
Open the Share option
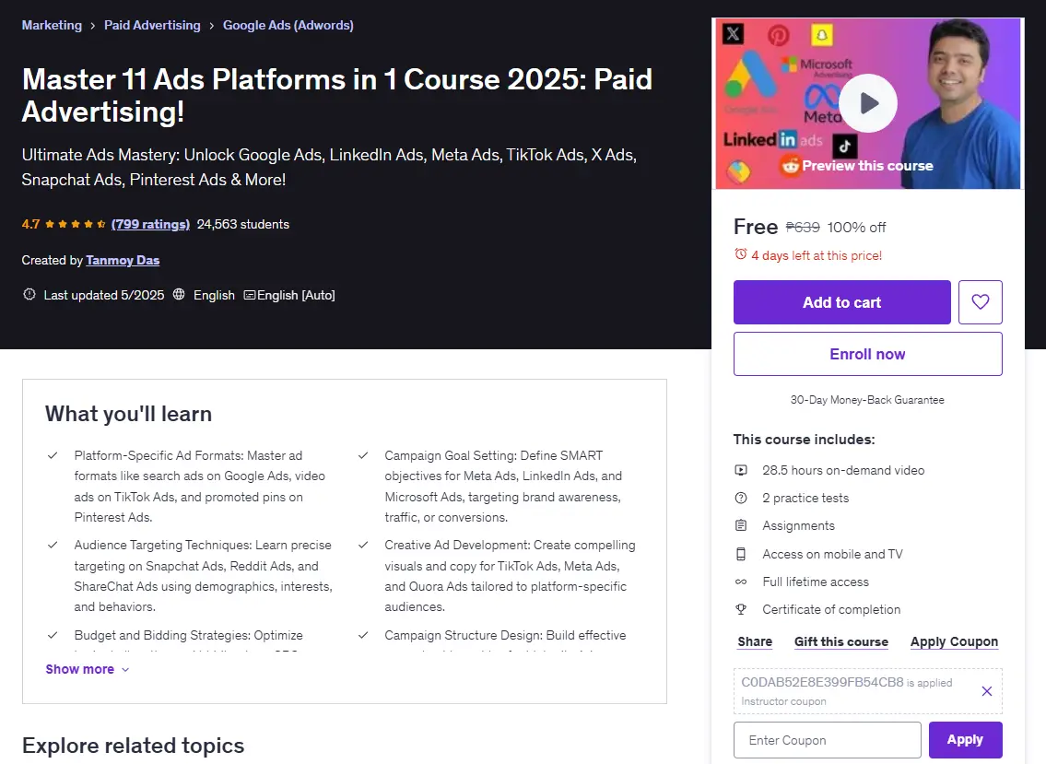(755, 642)
